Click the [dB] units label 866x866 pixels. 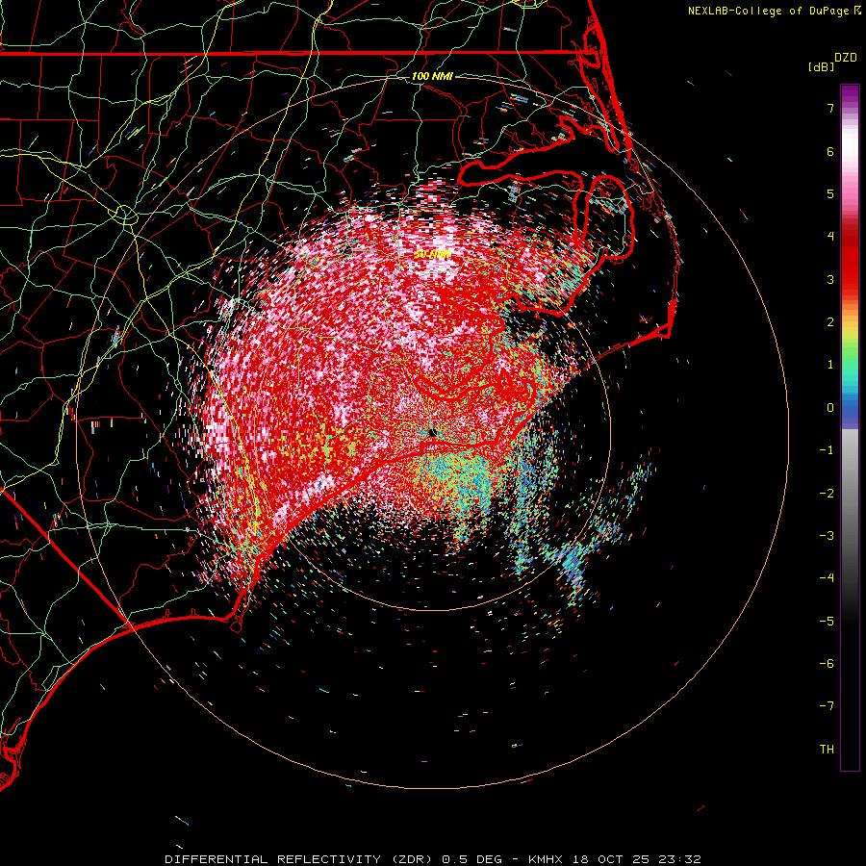pos(822,66)
